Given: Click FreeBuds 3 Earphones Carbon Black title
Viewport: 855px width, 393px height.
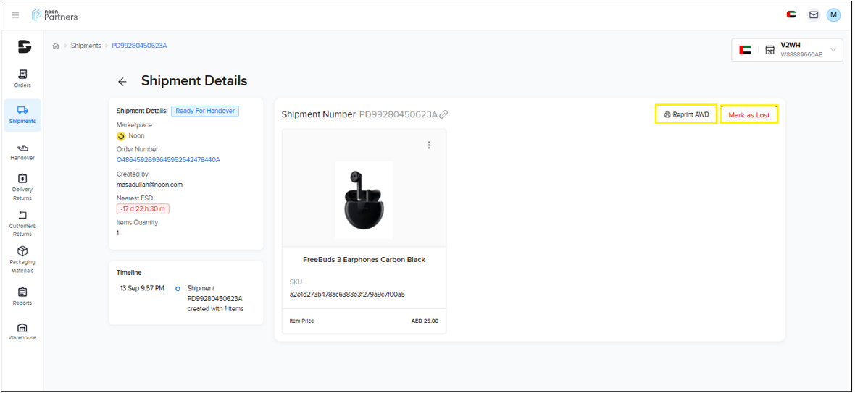Looking at the screenshot, I should click(x=364, y=260).
